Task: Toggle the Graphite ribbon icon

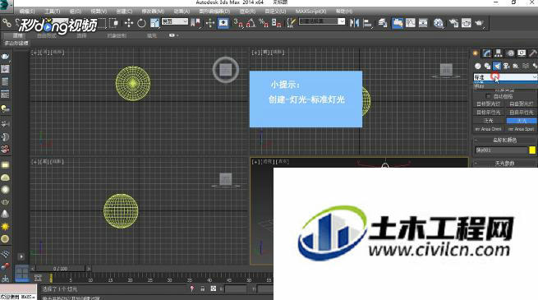Action: pos(398,23)
